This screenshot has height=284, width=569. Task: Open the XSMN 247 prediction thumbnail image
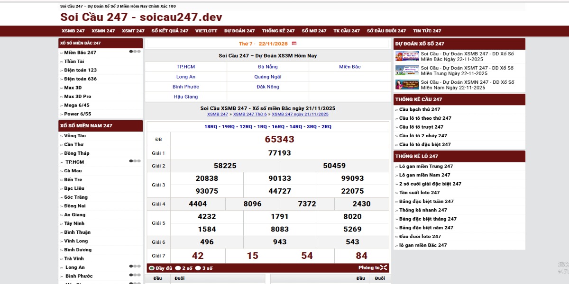coord(407,85)
